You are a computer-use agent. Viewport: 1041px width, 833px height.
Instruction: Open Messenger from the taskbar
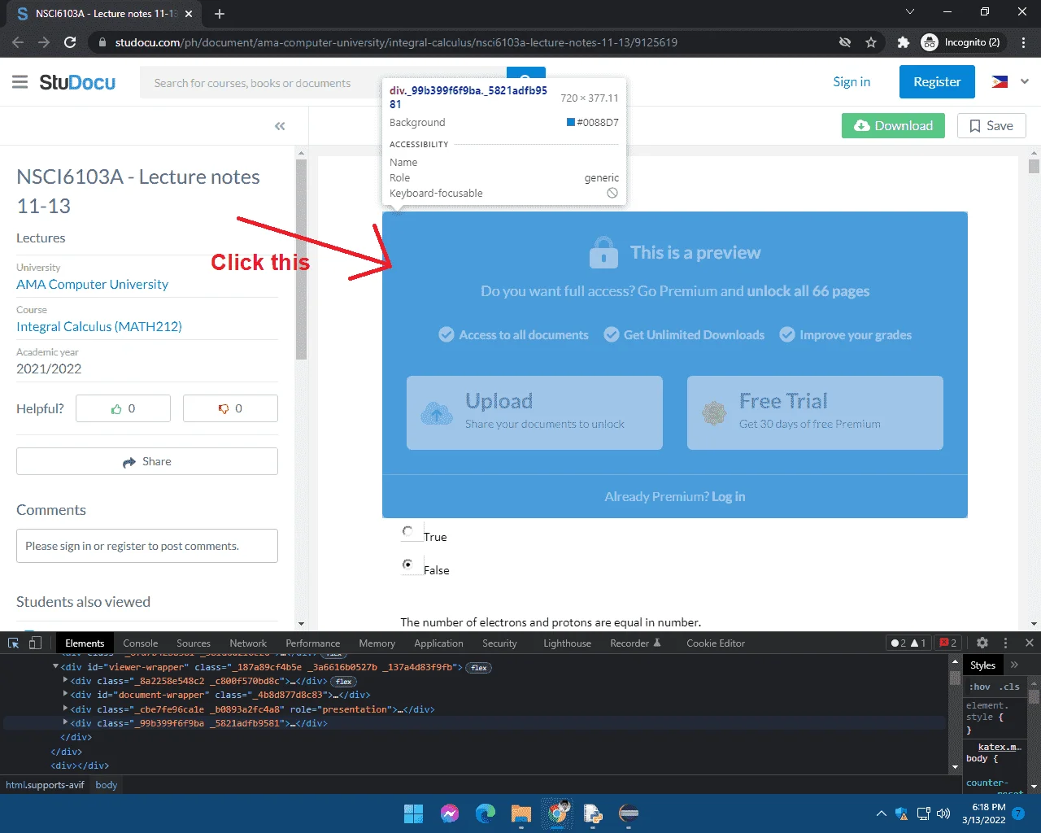click(450, 813)
